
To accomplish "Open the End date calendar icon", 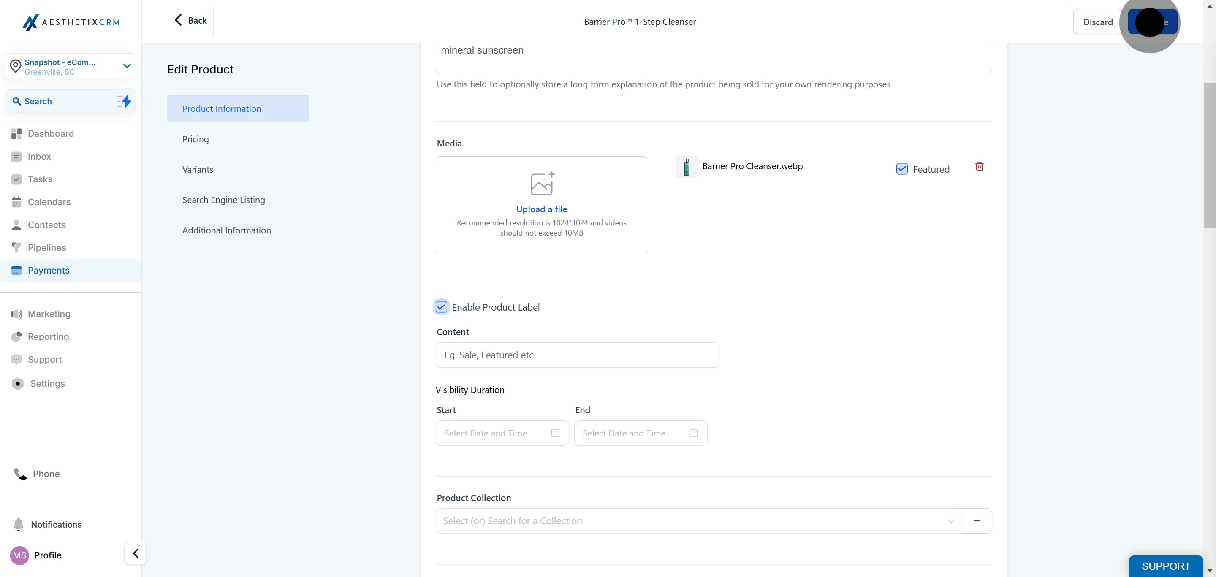I will tap(693, 433).
